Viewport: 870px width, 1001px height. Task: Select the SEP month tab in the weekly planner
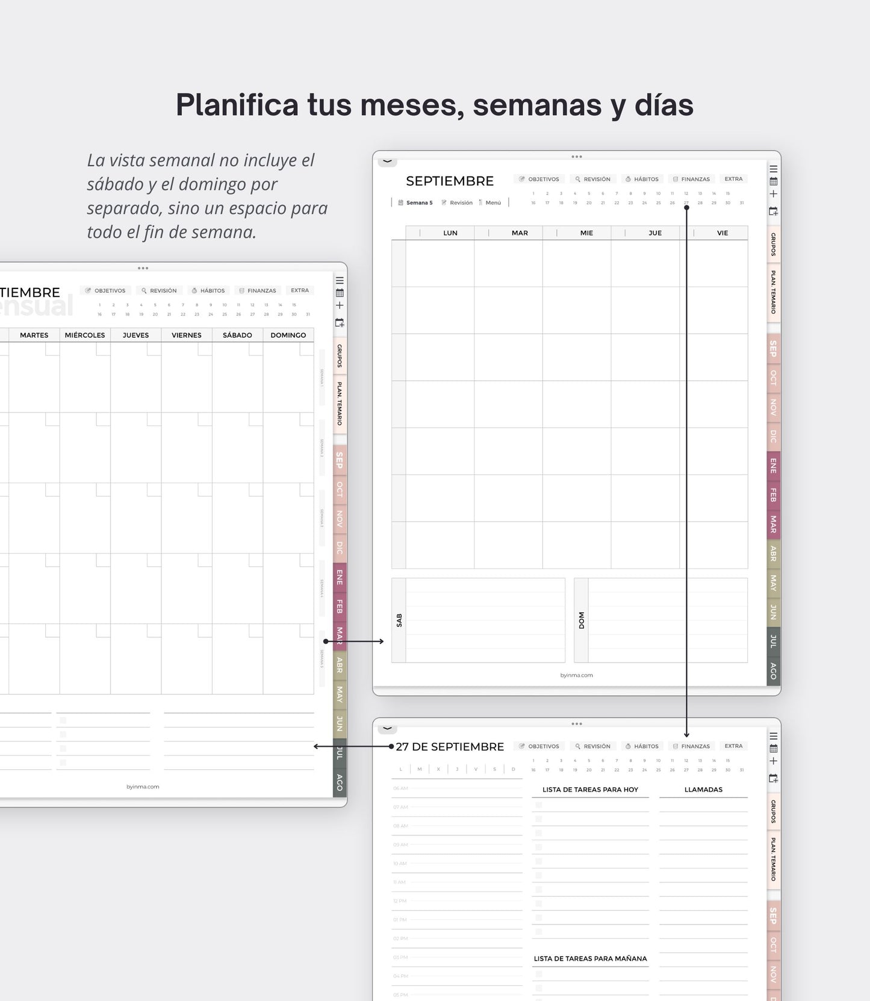[x=774, y=348]
